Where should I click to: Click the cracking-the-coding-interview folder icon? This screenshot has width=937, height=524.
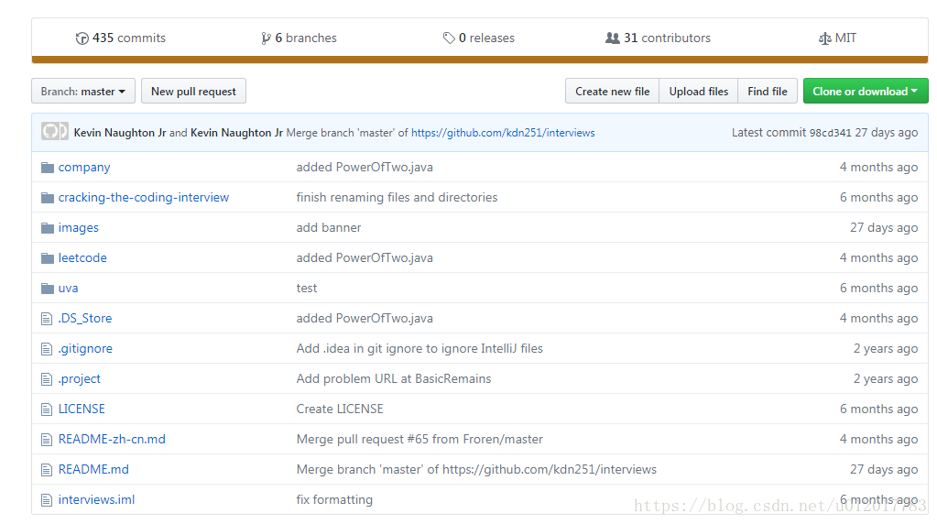[48, 198]
